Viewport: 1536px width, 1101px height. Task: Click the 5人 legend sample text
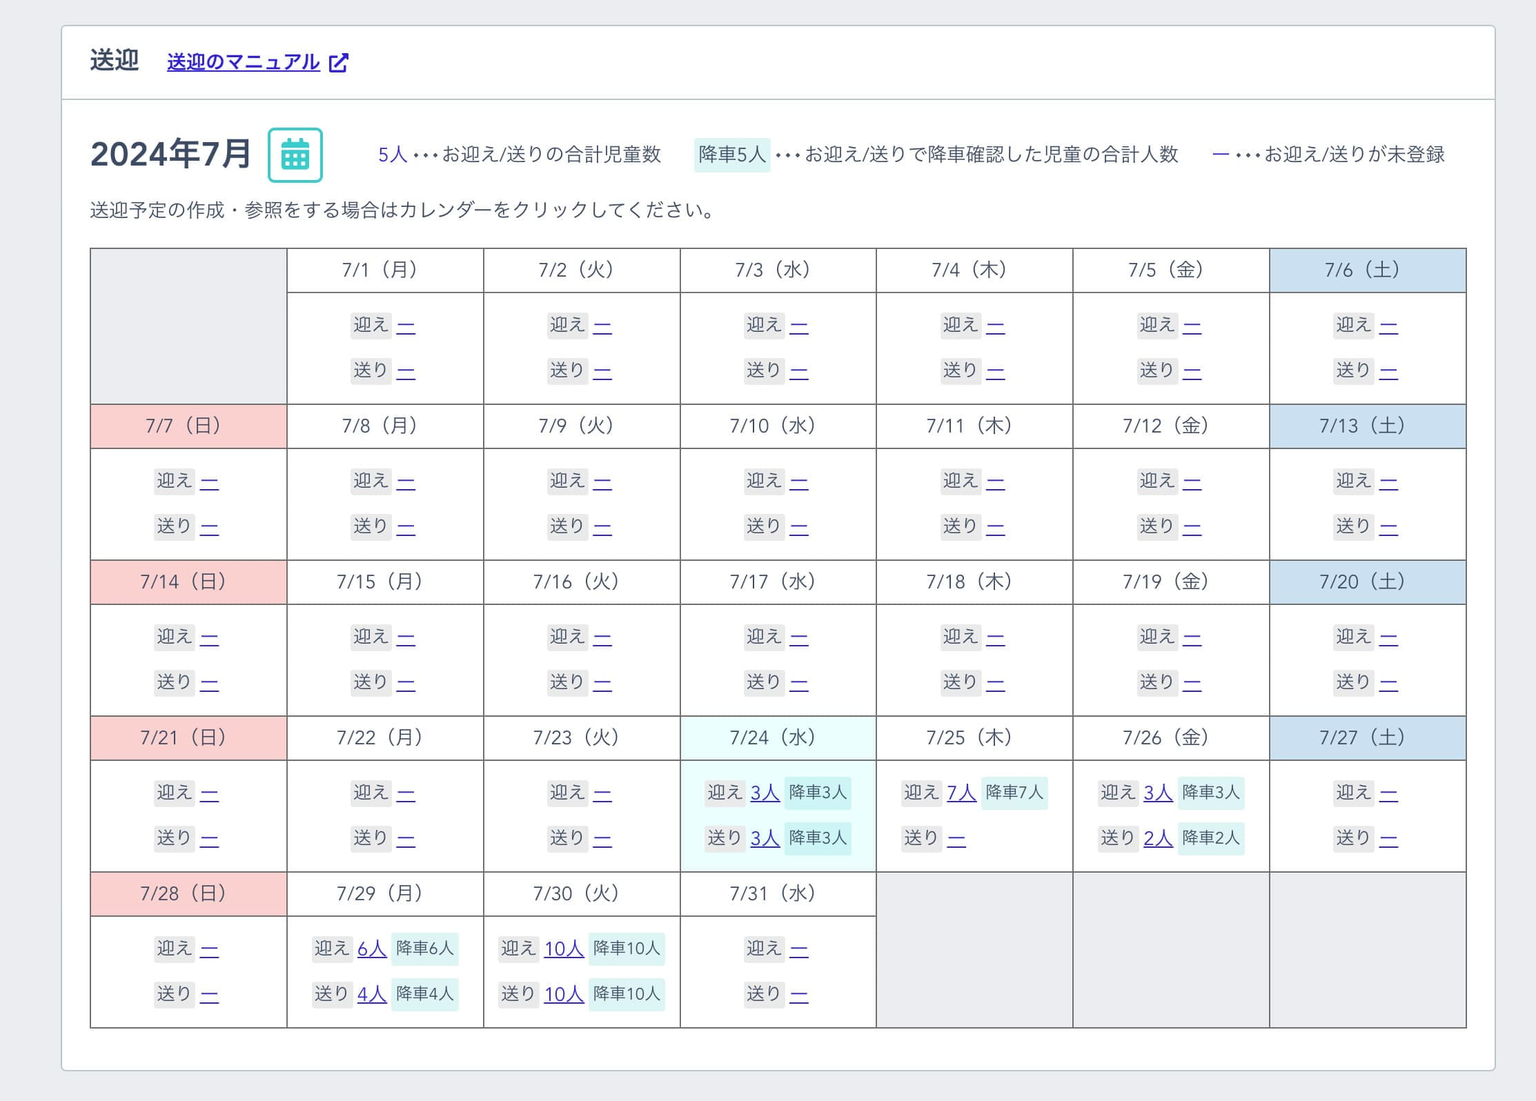(393, 155)
